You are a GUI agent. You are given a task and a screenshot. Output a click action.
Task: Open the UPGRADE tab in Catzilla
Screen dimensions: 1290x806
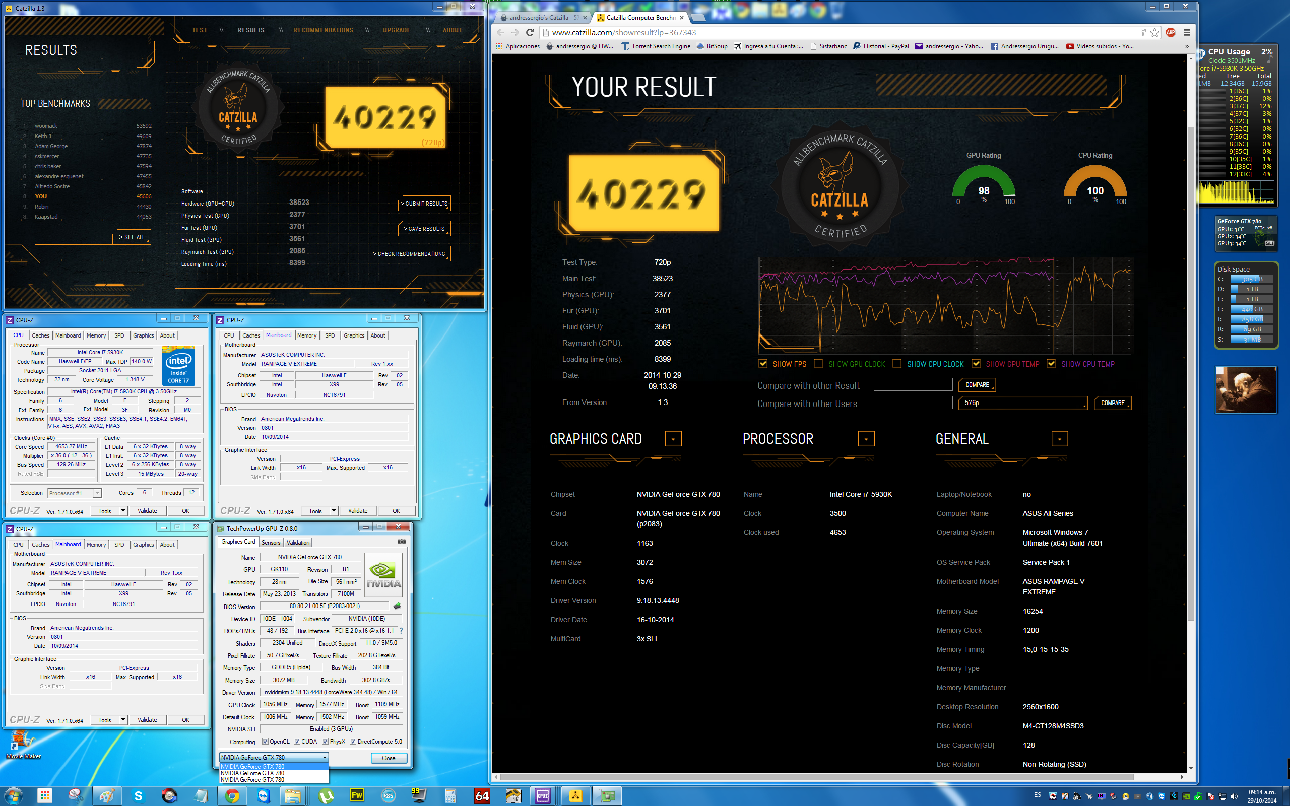click(x=397, y=30)
